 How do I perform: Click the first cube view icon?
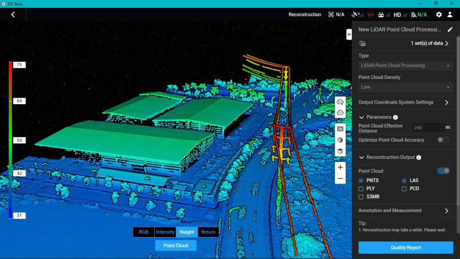(340, 140)
